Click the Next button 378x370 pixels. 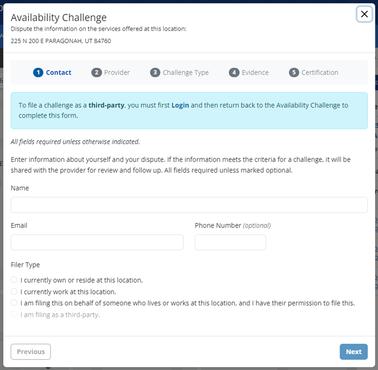pos(354,352)
